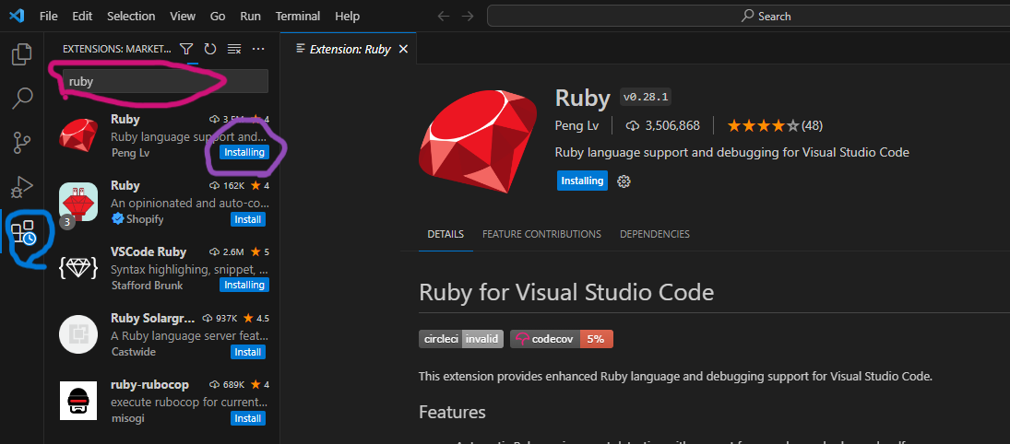
Task: Open the Run menu
Action: click(x=251, y=16)
